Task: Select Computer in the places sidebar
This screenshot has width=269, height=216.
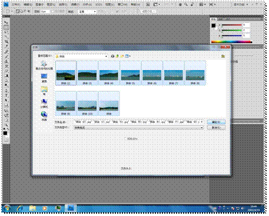Action: 44,104
